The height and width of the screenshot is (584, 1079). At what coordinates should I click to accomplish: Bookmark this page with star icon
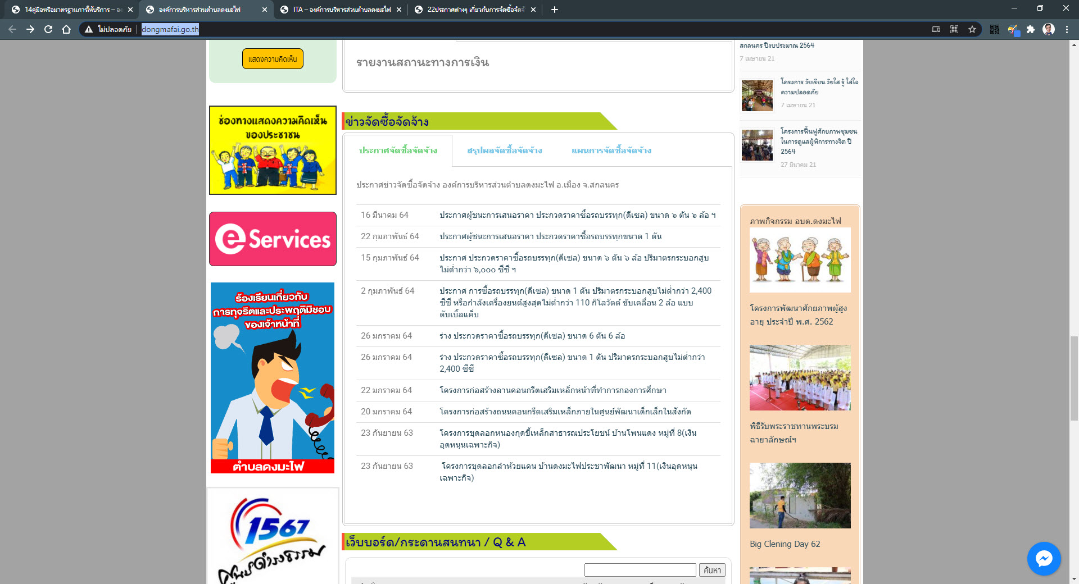coord(972,29)
